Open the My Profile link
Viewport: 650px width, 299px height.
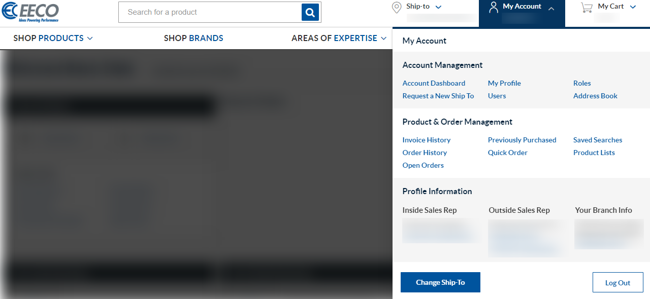(x=504, y=83)
